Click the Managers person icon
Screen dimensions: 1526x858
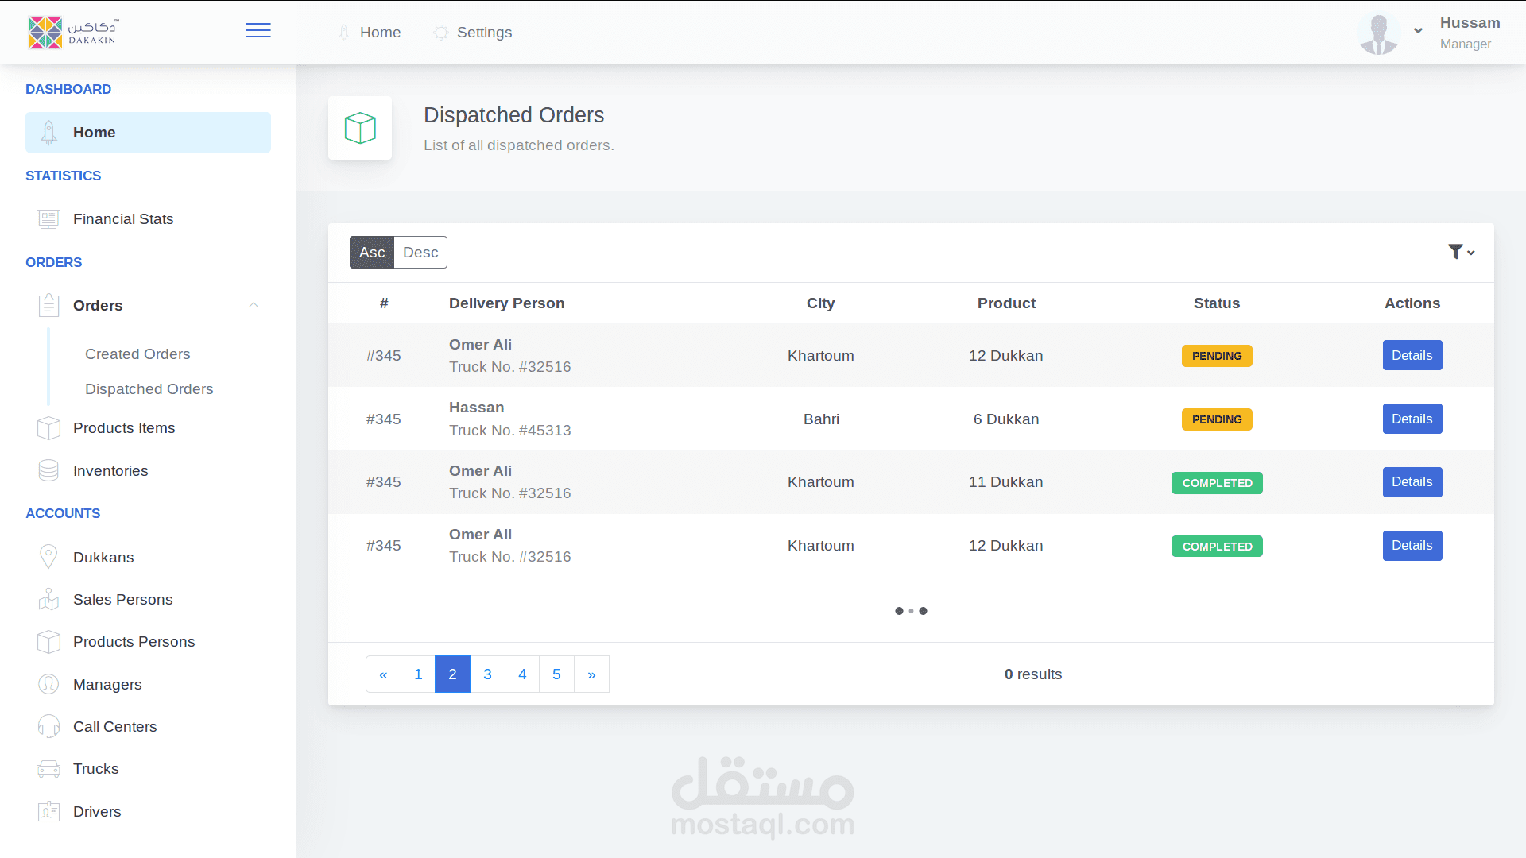pyautogui.click(x=48, y=684)
